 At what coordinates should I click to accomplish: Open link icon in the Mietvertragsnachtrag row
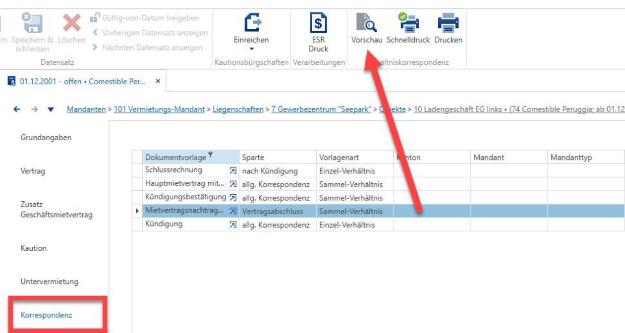(232, 211)
